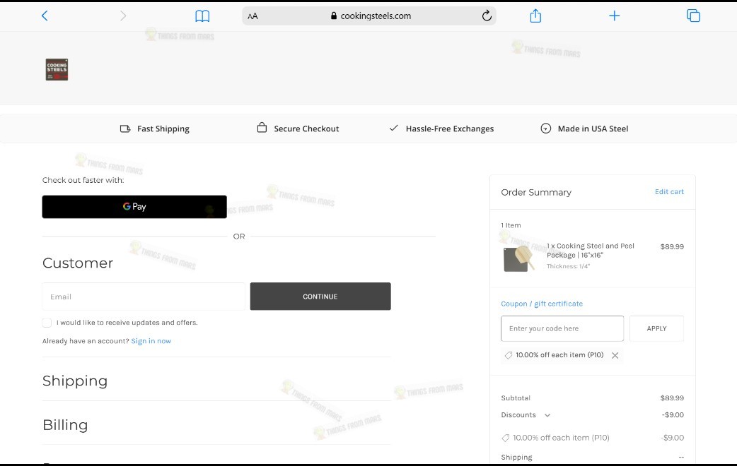The height and width of the screenshot is (466, 737).
Task: Click the Made in USA Steel circle icon
Action: (546, 129)
